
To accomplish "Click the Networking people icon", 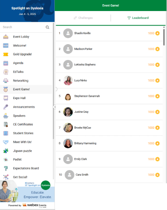I will (6, 81).
